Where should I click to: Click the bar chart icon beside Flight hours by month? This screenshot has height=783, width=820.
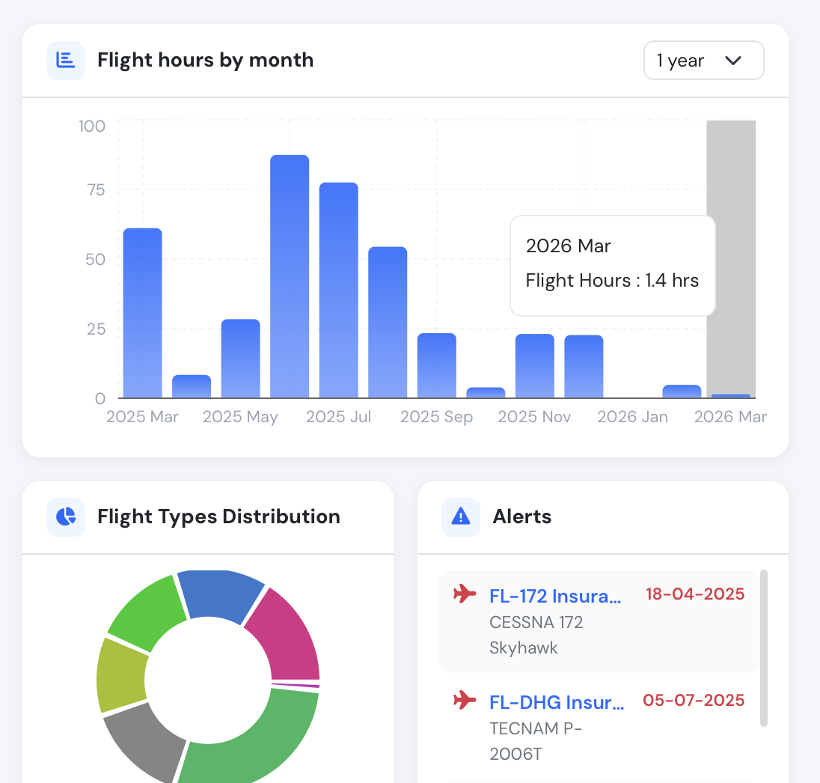66,60
